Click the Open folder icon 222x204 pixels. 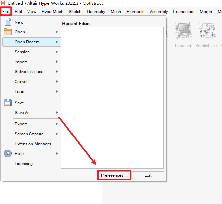pyautogui.click(x=8, y=32)
